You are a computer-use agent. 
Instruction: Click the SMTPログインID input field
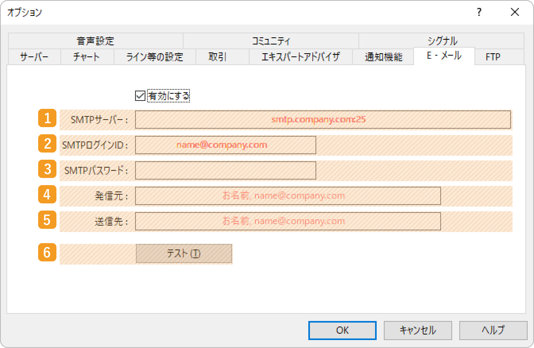[x=226, y=145]
